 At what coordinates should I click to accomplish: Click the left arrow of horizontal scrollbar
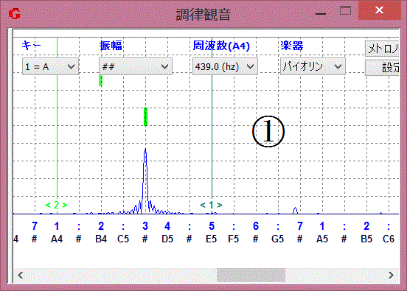click(20, 275)
